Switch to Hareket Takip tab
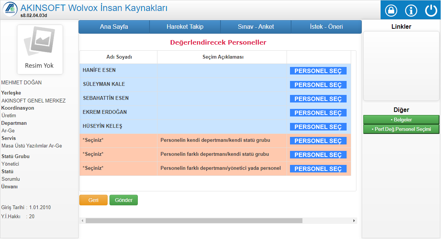This screenshot has width=441, height=239. tap(185, 27)
